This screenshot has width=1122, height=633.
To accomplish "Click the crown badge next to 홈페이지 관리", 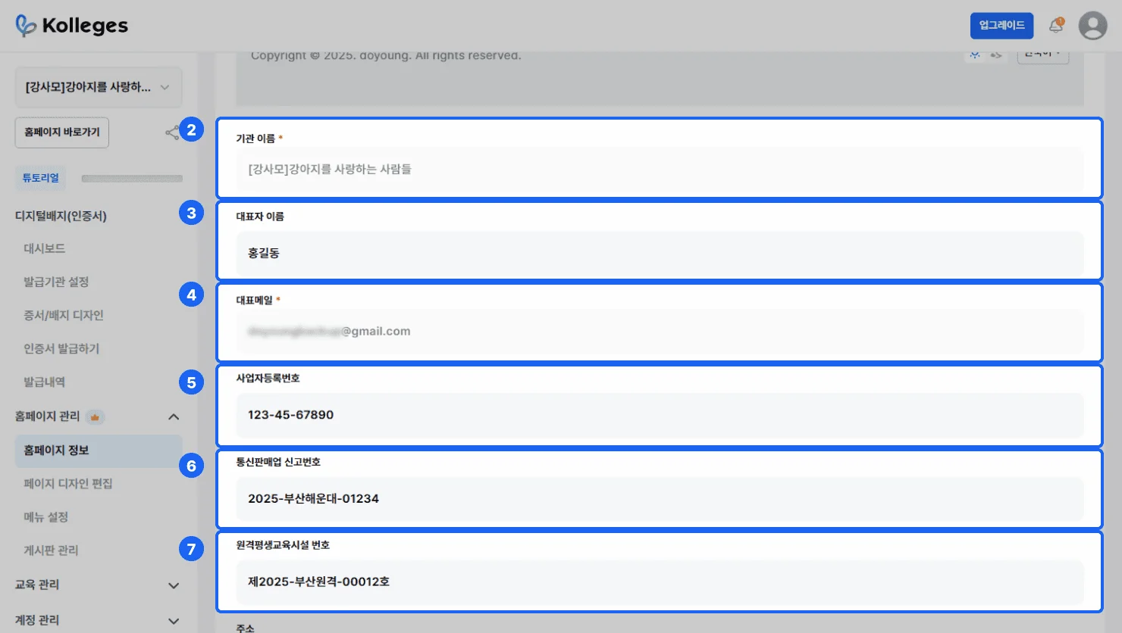I will tap(95, 417).
